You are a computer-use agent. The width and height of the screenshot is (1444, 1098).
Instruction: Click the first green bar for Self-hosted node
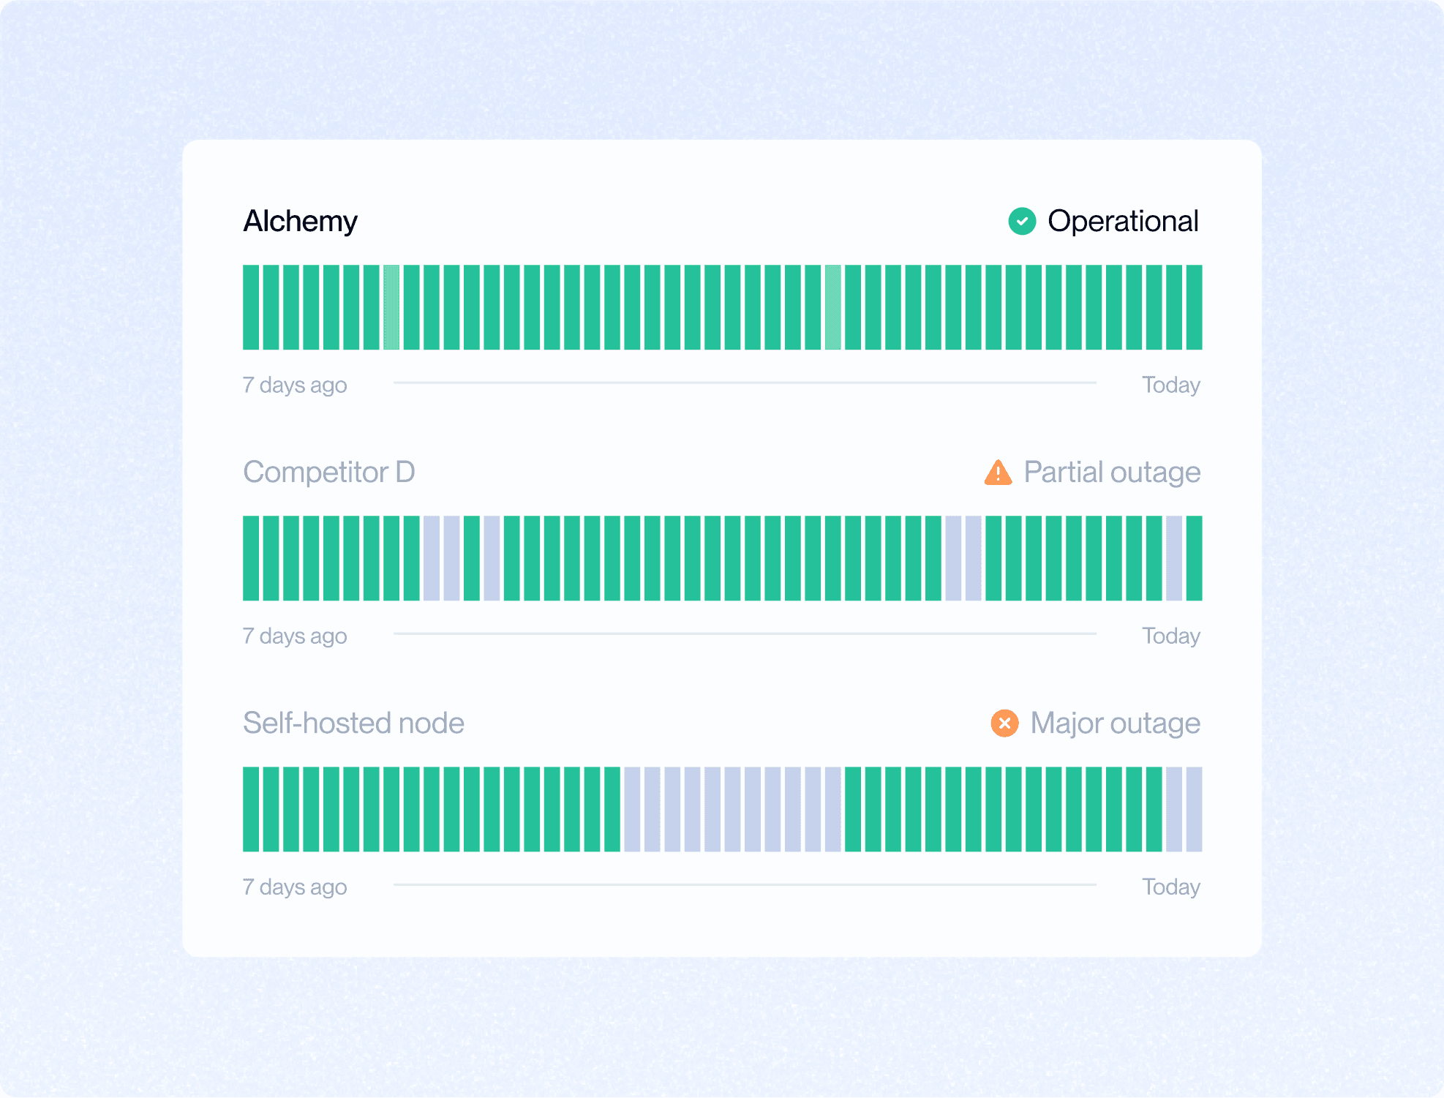251,809
